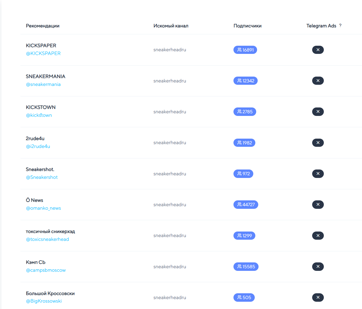Screen dimensions: 362x309
Task: Click the 44727 subscribers badge
Action: click(246, 204)
